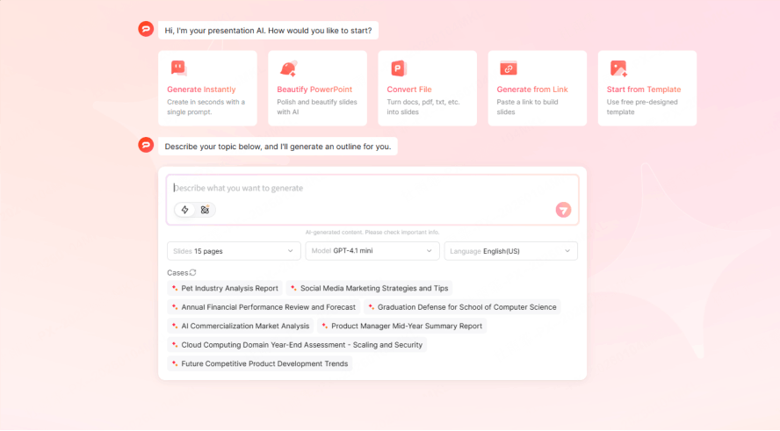Open the Slides 15 pages dropdown
Viewport: 780px width, 431px height.
234,251
